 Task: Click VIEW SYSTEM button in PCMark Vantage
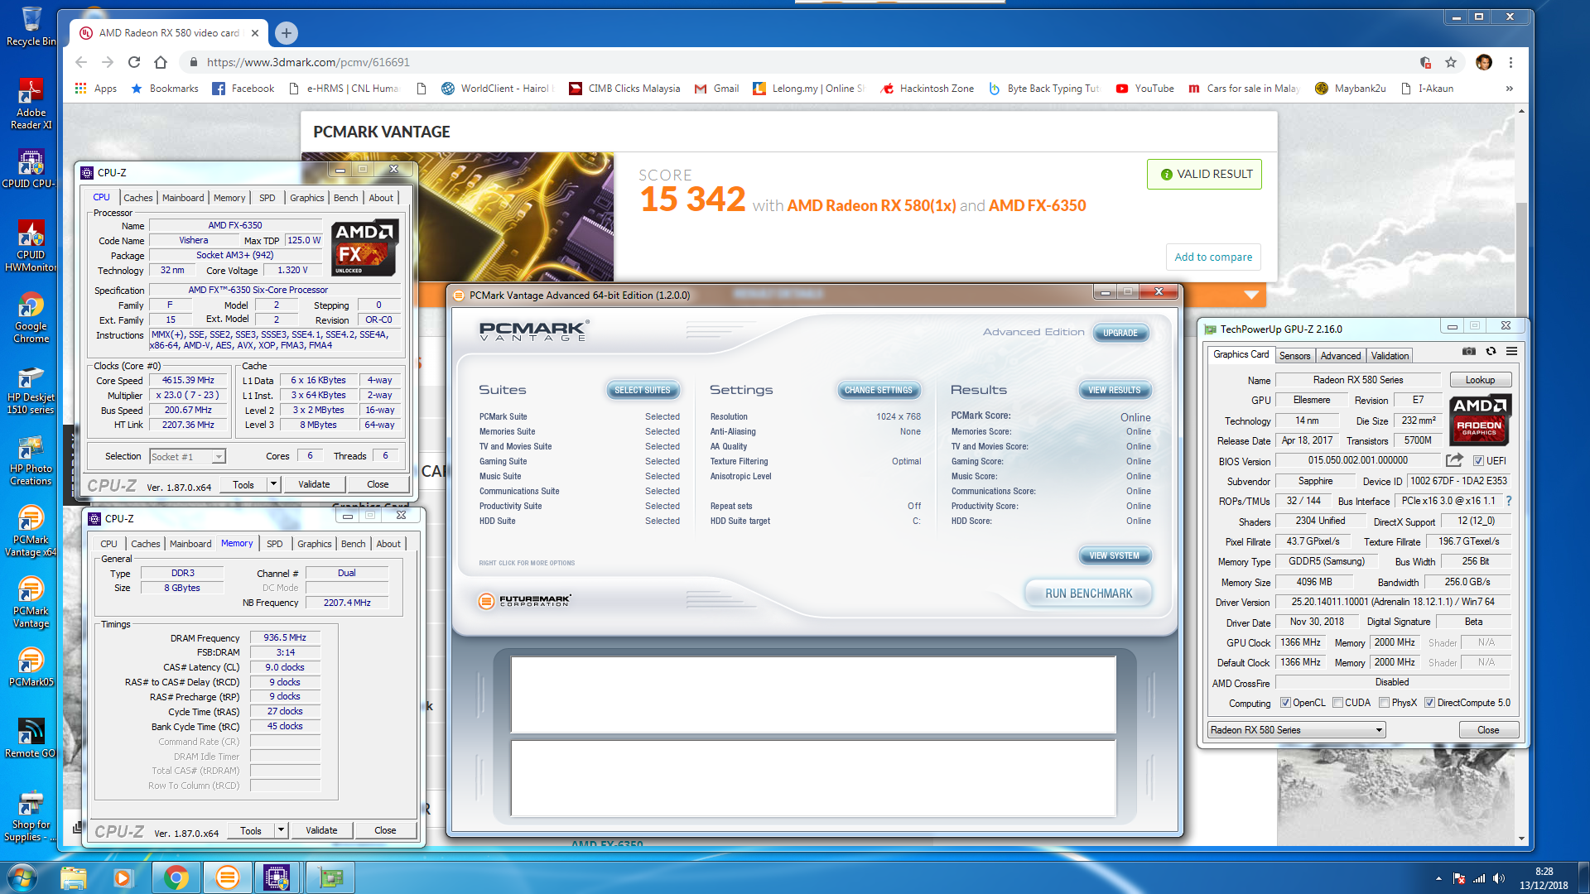click(1114, 555)
